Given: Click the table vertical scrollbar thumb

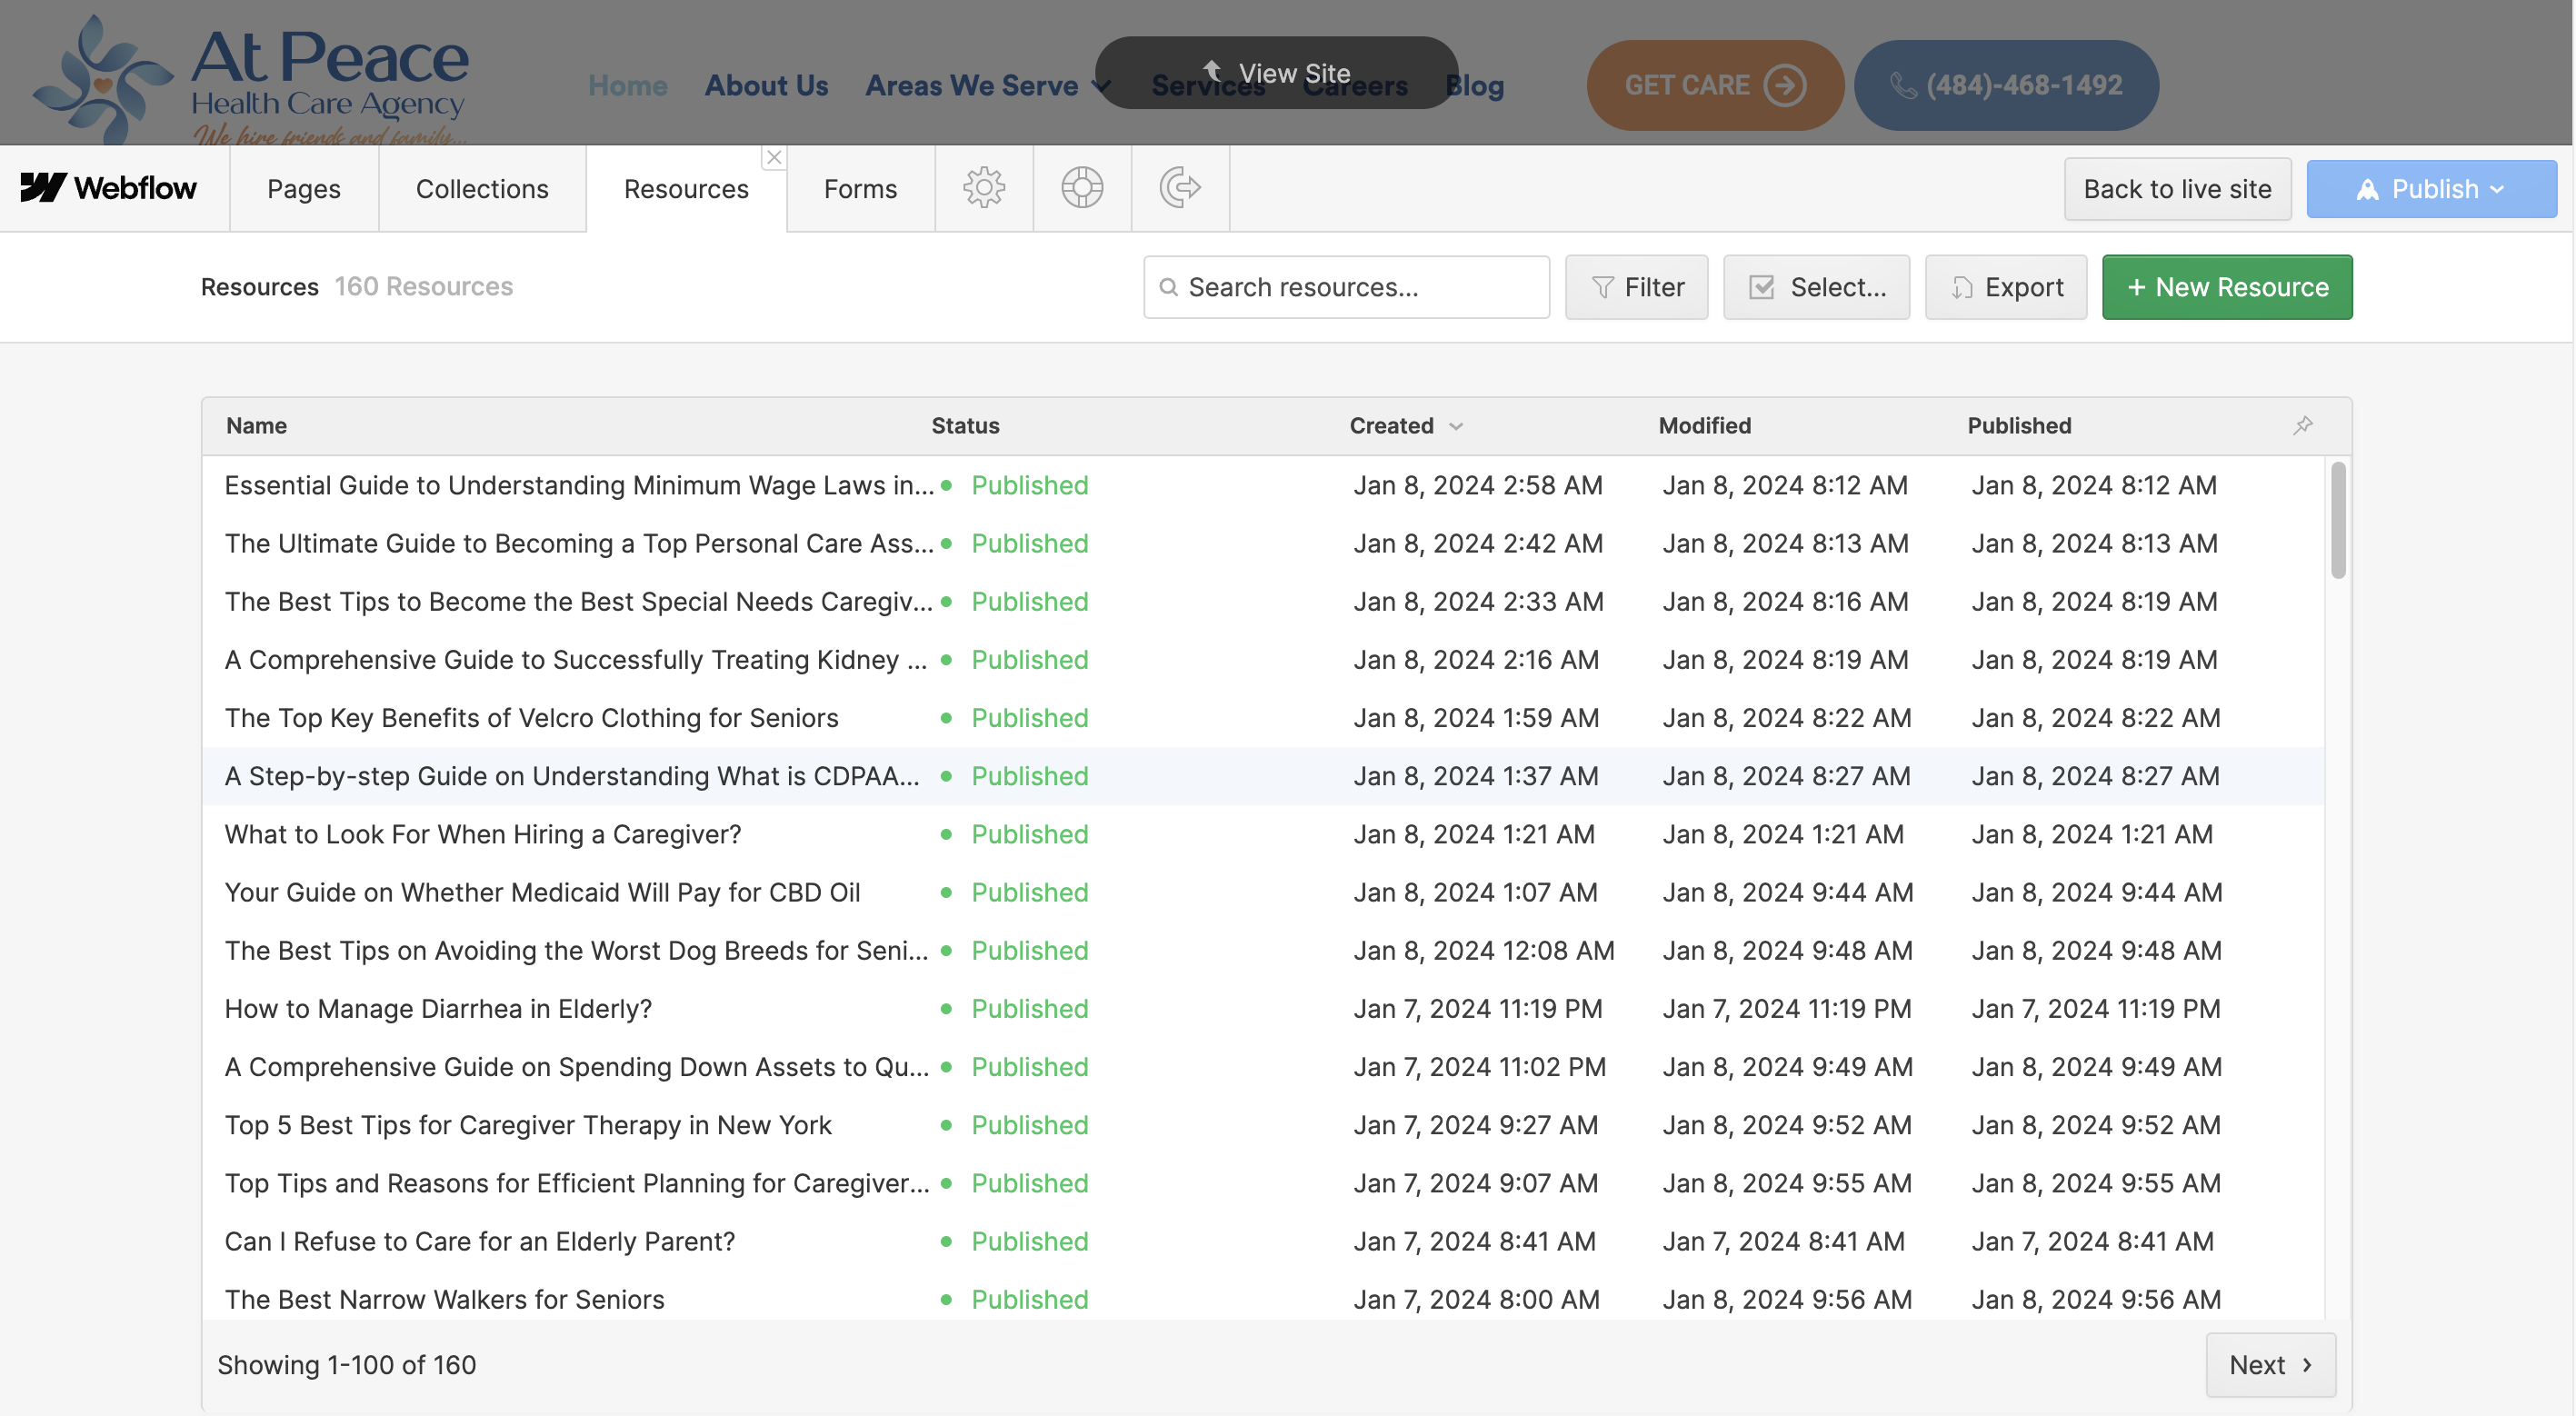Looking at the screenshot, I should 2337,520.
